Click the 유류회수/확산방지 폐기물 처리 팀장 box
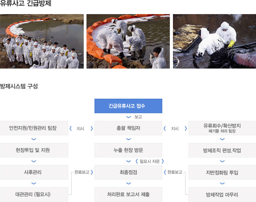This screenshot has height=202, width=256. 222,128
